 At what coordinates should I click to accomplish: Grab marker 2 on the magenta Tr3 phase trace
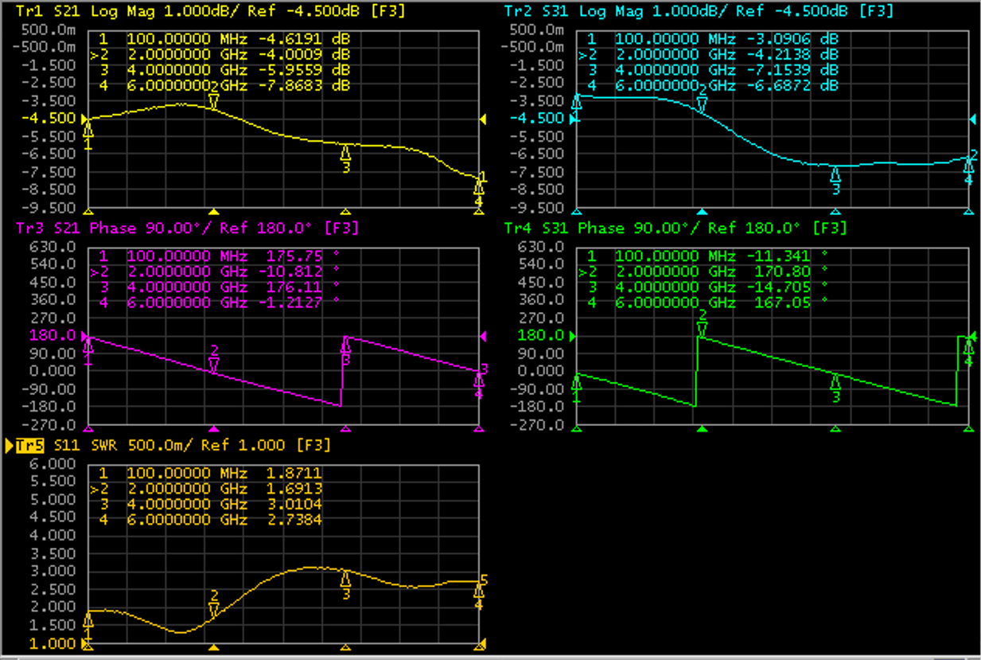point(213,360)
